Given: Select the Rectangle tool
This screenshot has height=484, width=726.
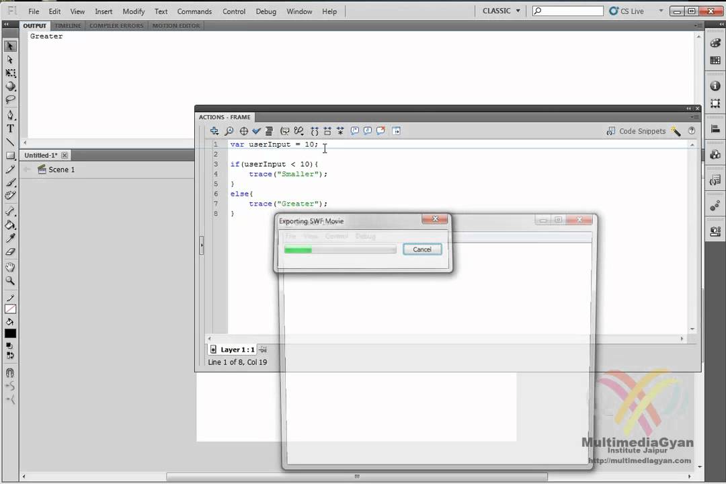Looking at the screenshot, I should (10, 156).
